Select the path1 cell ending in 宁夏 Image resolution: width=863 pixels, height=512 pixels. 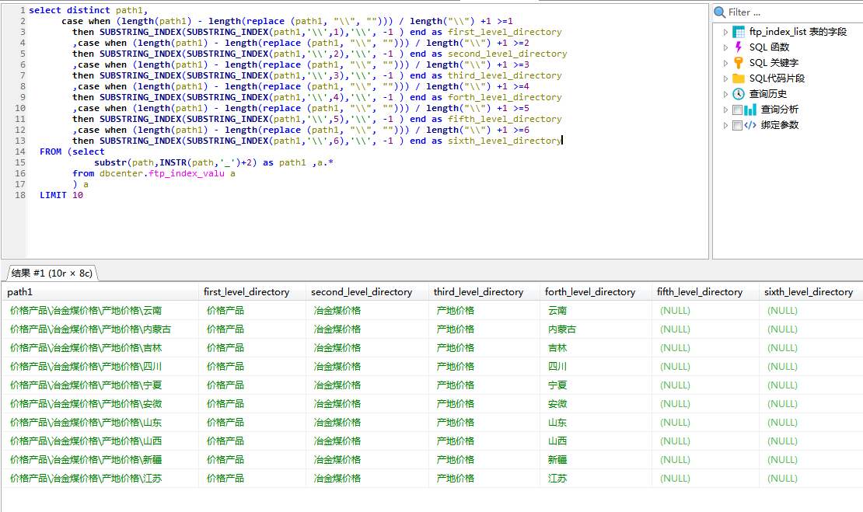click(x=100, y=385)
